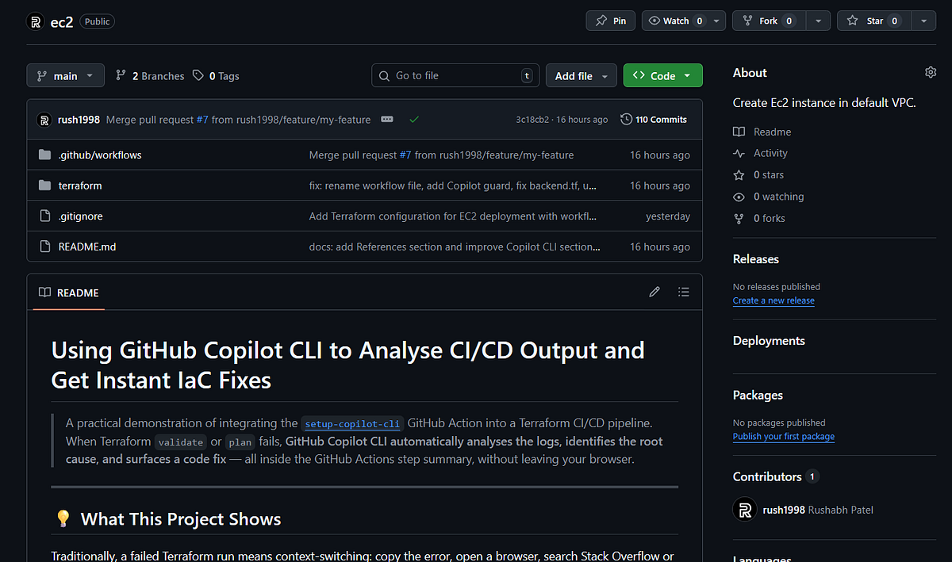
Task: Expand the Watch notification options dropdown
Action: 717,21
